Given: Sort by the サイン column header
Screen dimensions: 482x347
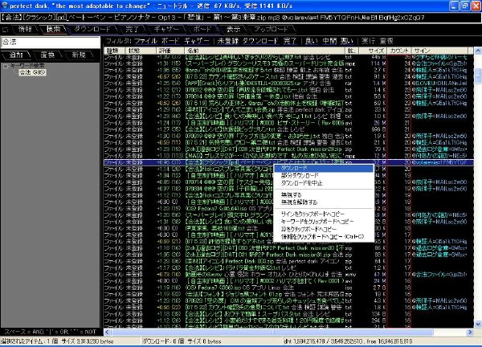Looking at the screenshot, I should [x=439, y=51].
